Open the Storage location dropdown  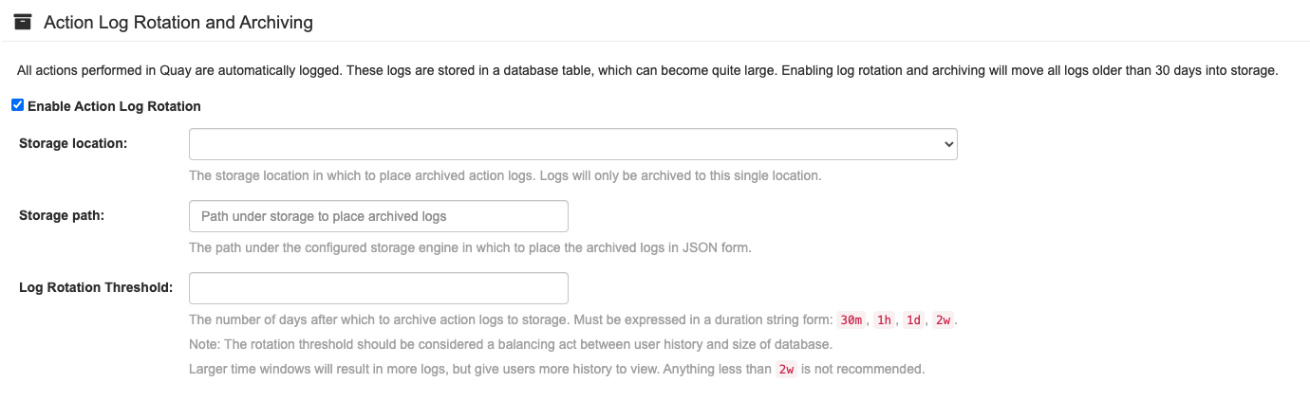(572, 144)
